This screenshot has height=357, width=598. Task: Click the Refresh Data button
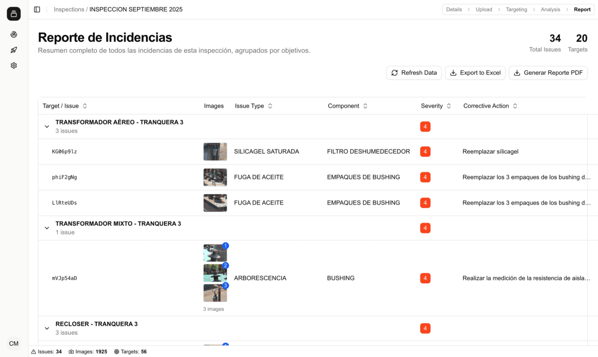414,73
